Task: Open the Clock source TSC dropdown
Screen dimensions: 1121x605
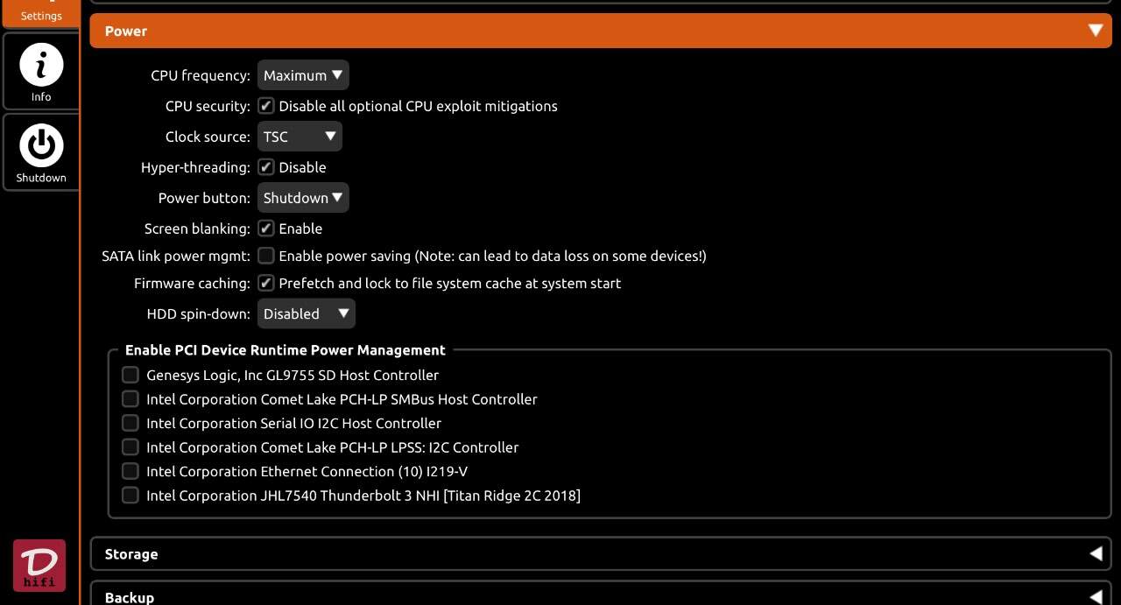Action: [300, 137]
